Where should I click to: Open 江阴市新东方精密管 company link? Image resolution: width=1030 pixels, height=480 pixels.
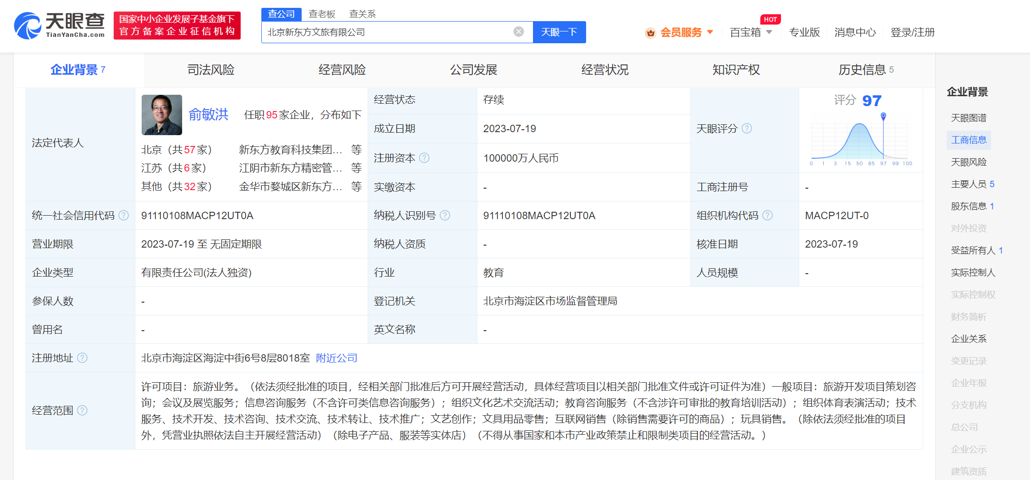290,168
